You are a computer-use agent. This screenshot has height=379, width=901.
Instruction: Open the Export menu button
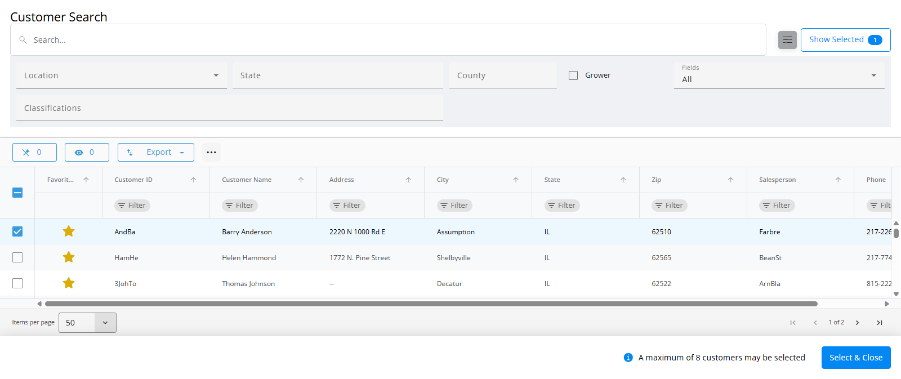[x=156, y=152]
